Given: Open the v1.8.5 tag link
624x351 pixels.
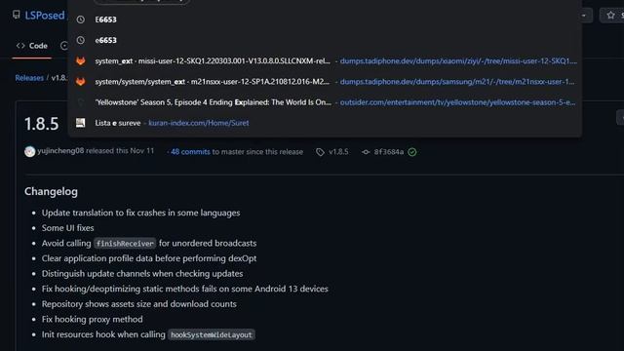Looking at the screenshot, I should tap(338, 152).
